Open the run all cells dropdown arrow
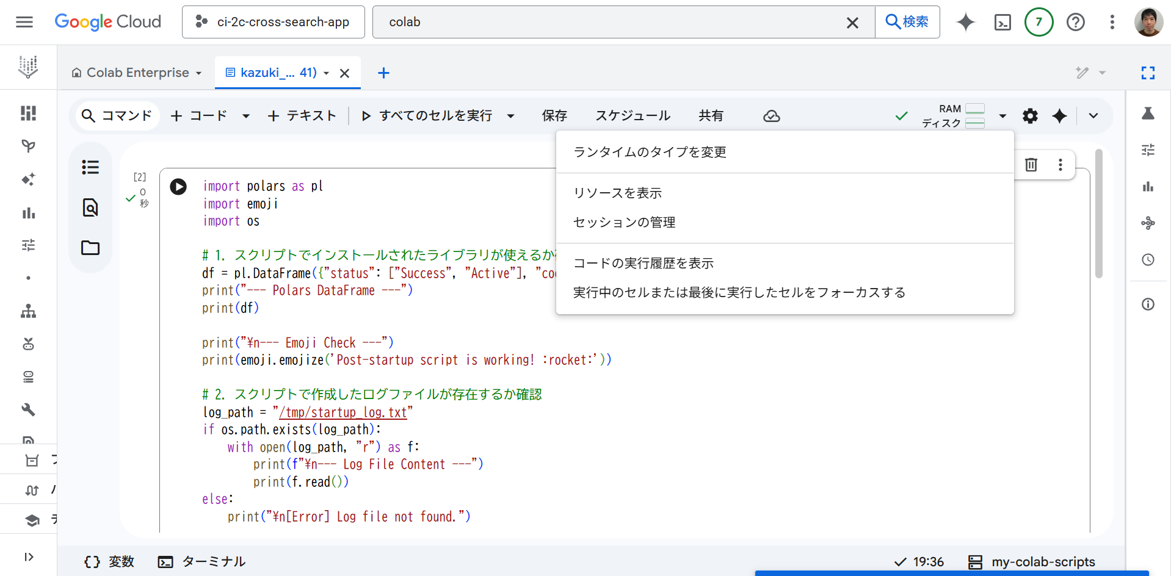Screen dimensions: 1171x576 click(x=511, y=116)
